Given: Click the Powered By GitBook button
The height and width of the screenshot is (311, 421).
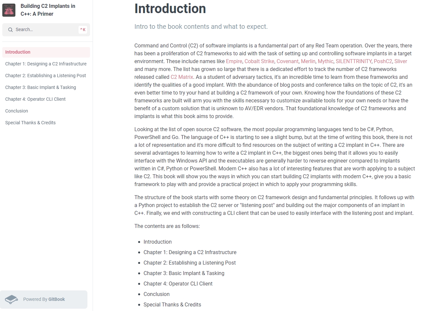Looking at the screenshot, I should coord(44,299).
